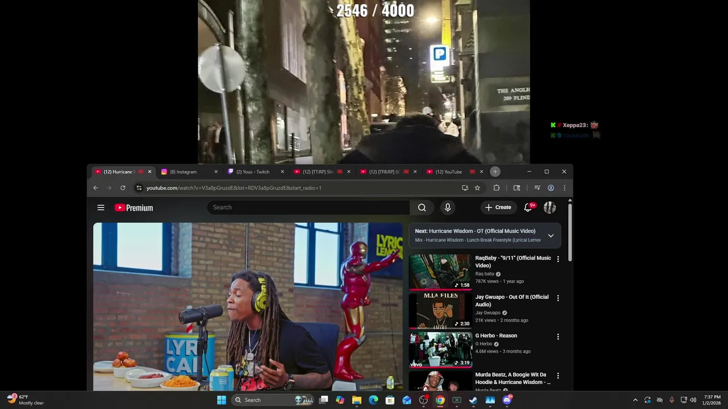Click the YouTube Premium logo
The height and width of the screenshot is (409, 728).
(134, 208)
